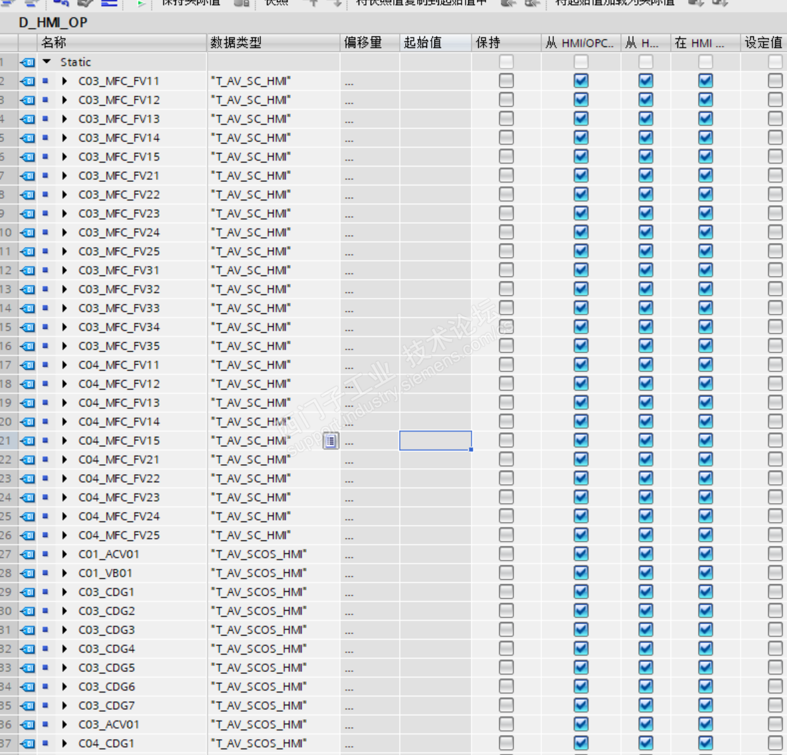The image size is (787, 755).
Task: Click the tag icon beside C03_MFC_FV24
Action: [28, 233]
